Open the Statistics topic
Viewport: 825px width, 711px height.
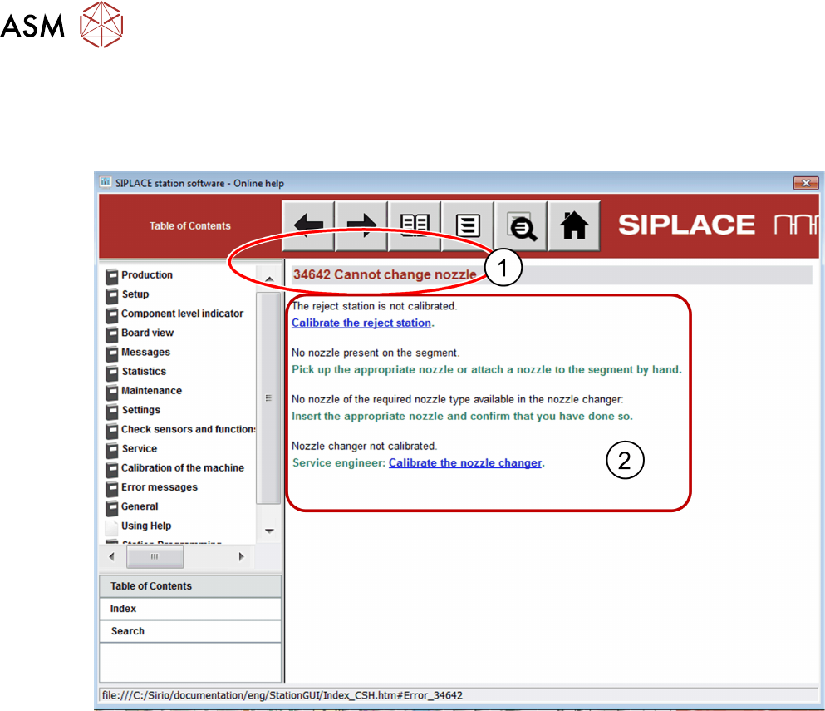click(x=144, y=371)
